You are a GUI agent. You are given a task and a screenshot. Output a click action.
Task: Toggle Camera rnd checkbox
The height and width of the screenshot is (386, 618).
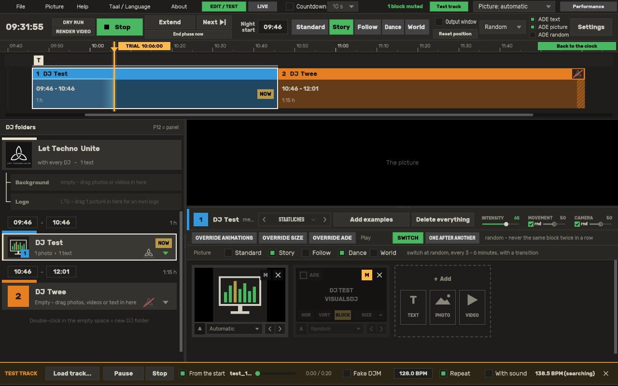point(577,224)
